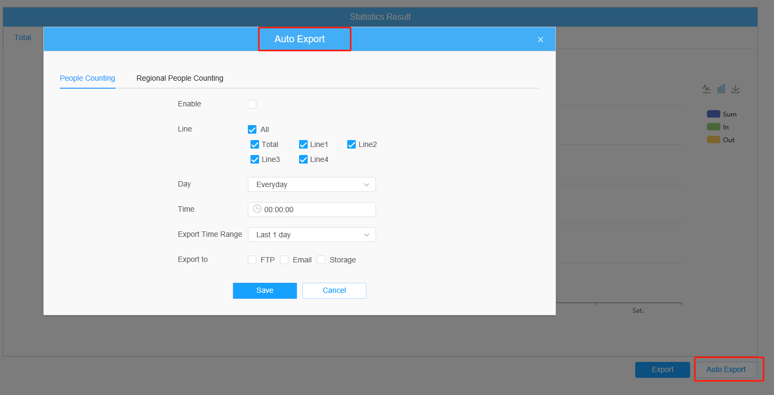The width and height of the screenshot is (774, 395).
Task: Select the People Counting tab
Action: (x=88, y=78)
